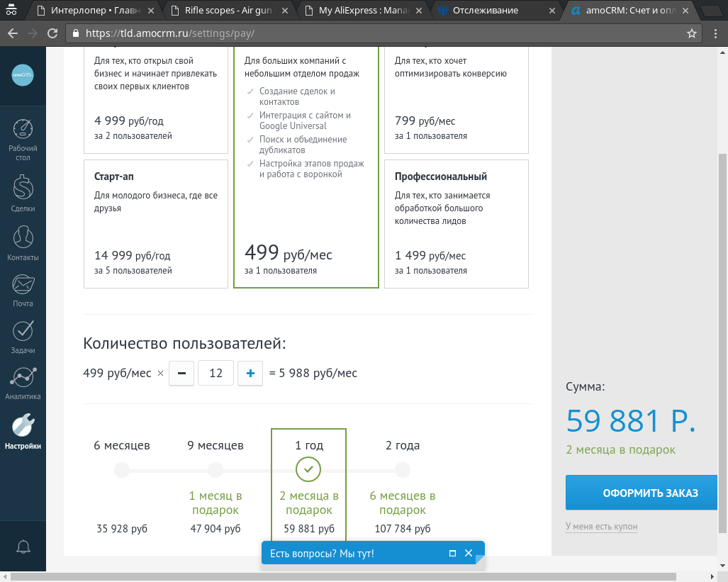This screenshot has height=582, width=728.
Task: Click the 107 784 руб price
Action: point(403,529)
